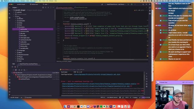Image resolution: width=194 pixels, height=109 pixels.
Task: Toggle soft-wrap in the console output
Action: click(x=147, y=79)
